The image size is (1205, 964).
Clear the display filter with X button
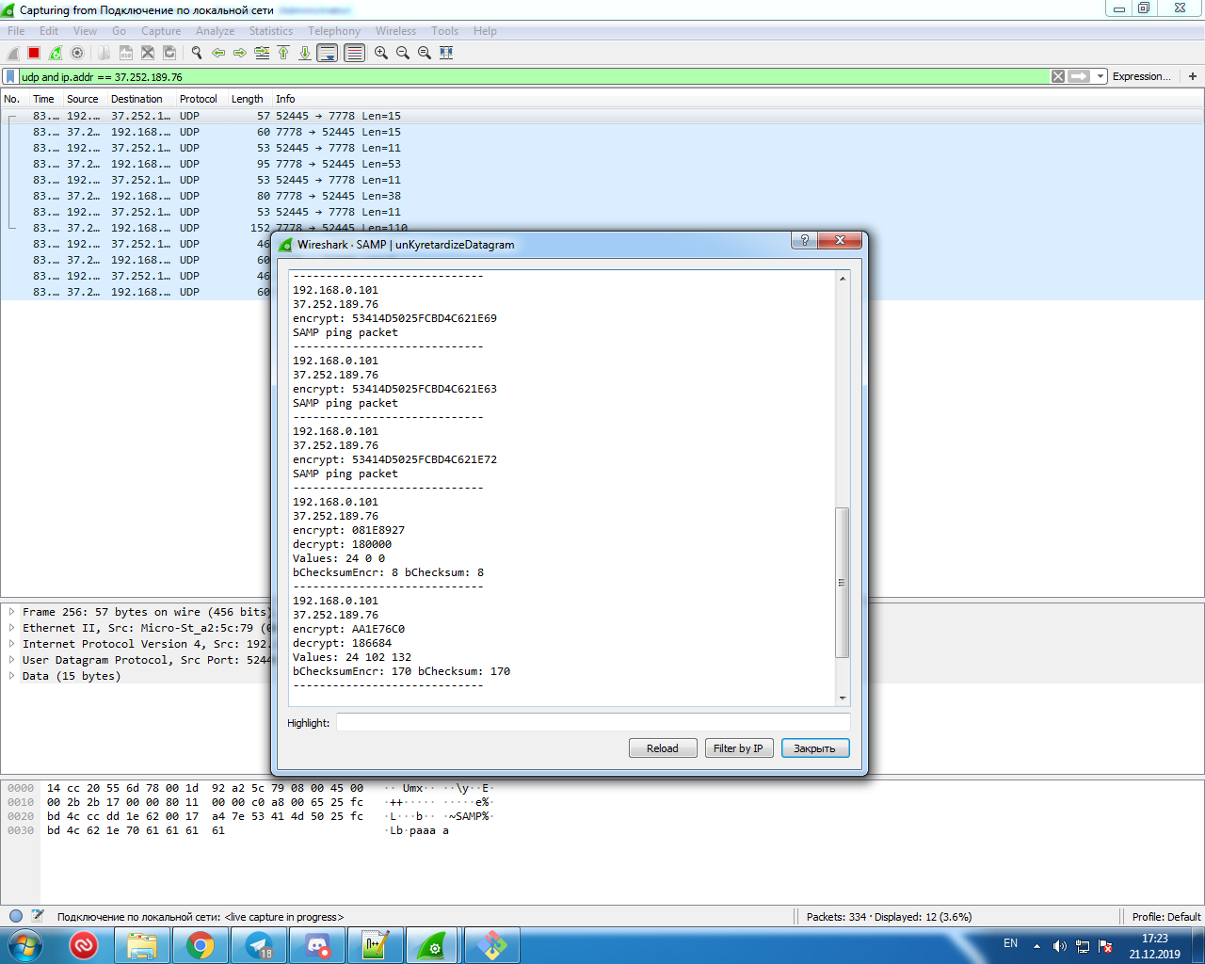click(1058, 76)
